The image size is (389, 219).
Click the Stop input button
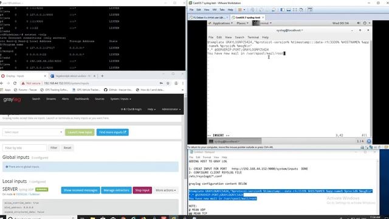[x=142, y=190]
